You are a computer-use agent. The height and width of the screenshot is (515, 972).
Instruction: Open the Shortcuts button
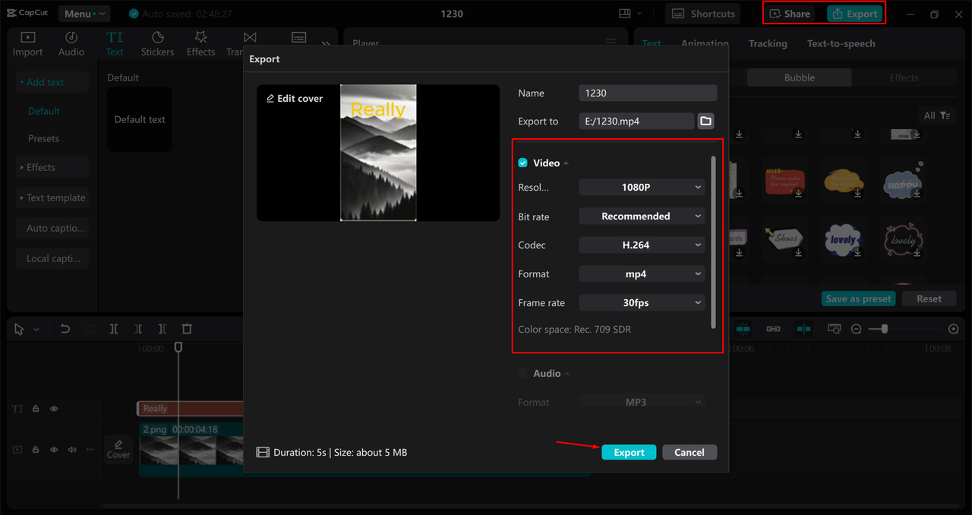pyautogui.click(x=704, y=14)
